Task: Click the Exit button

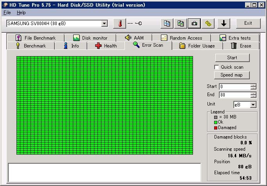Action: point(248,23)
